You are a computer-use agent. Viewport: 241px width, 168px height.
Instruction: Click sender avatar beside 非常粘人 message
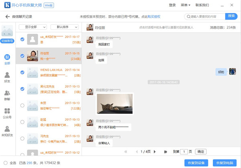tap(90, 138)
